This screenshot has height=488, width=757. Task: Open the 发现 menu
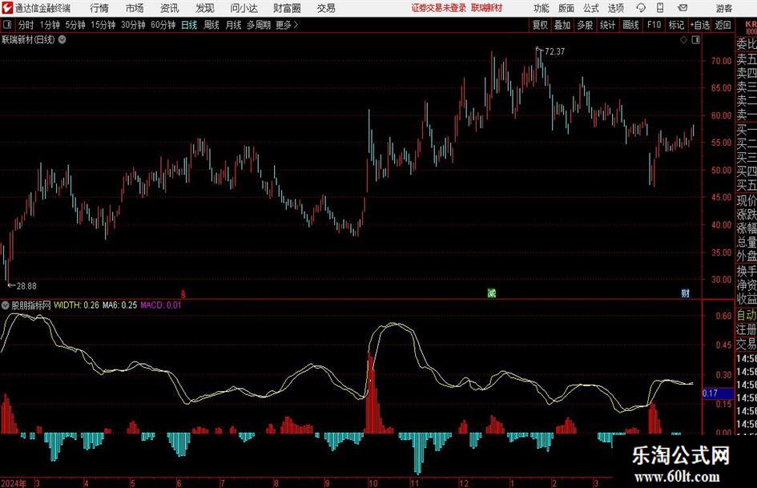[x=205, y=8]
